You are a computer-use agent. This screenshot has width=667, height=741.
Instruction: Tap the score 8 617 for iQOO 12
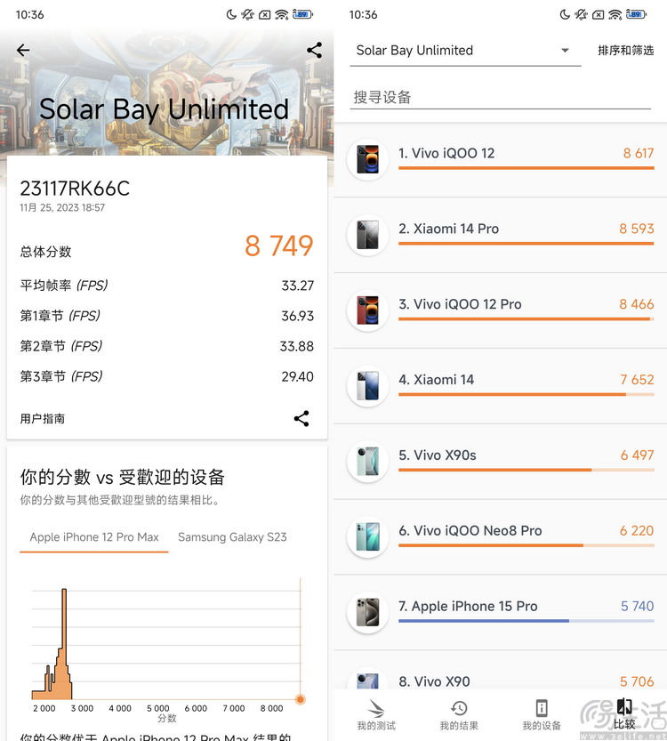click(x=639, y=153)
